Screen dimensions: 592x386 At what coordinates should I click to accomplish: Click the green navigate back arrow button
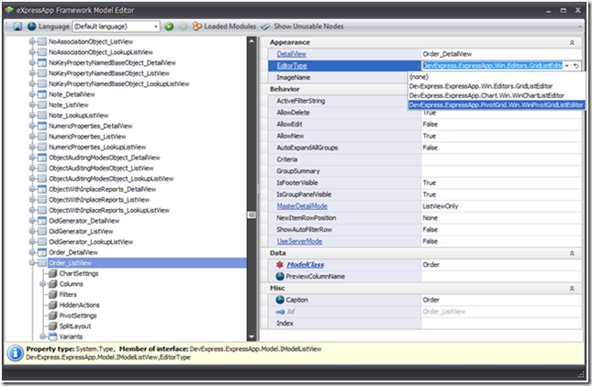point(169,27)
